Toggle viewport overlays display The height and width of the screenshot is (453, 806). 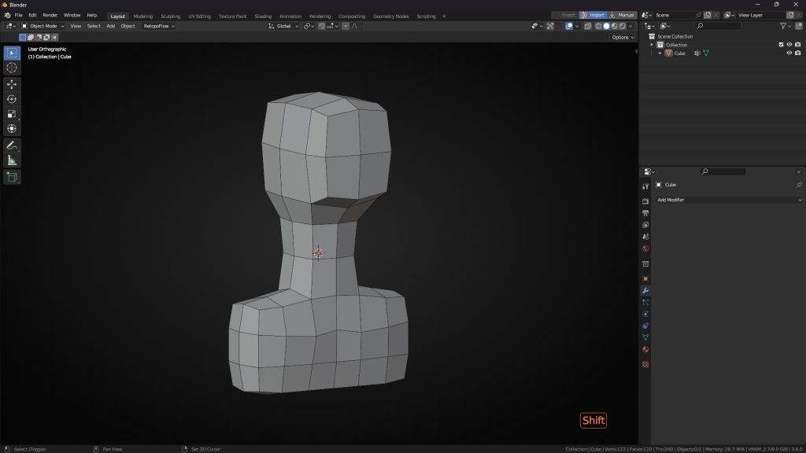[x=569, y=26]
